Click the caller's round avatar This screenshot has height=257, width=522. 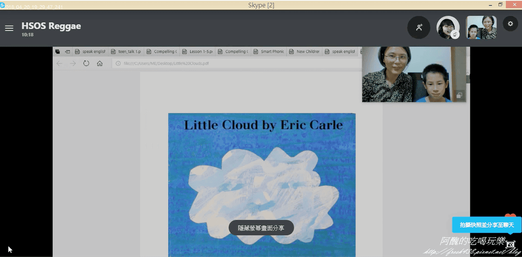[448, 27]
